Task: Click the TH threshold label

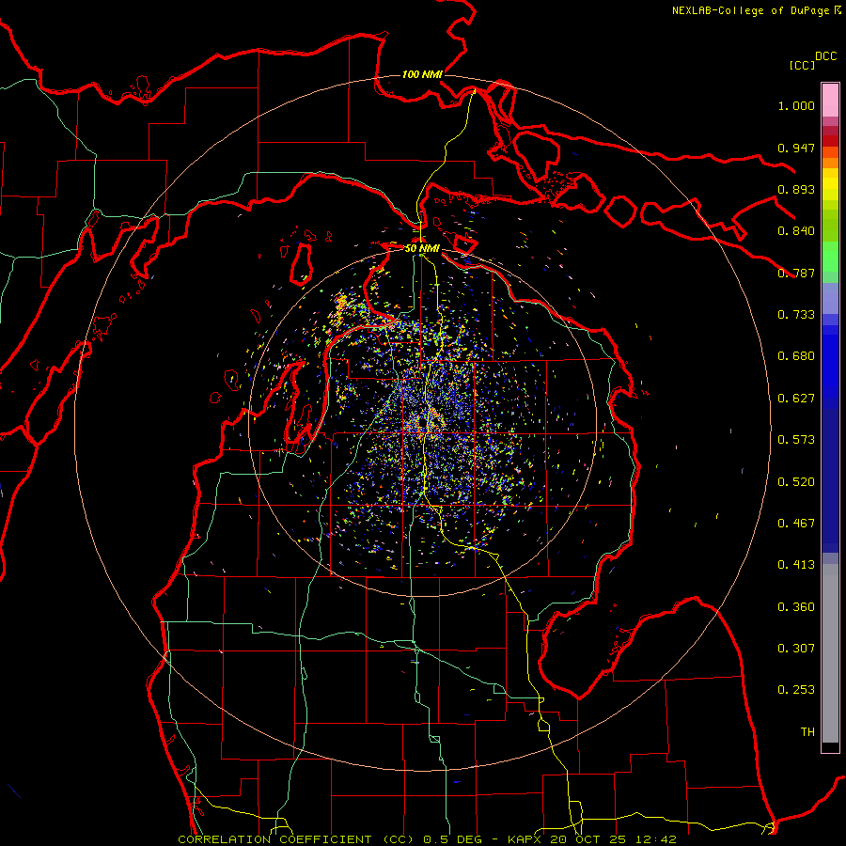Action: click(807, 732)
